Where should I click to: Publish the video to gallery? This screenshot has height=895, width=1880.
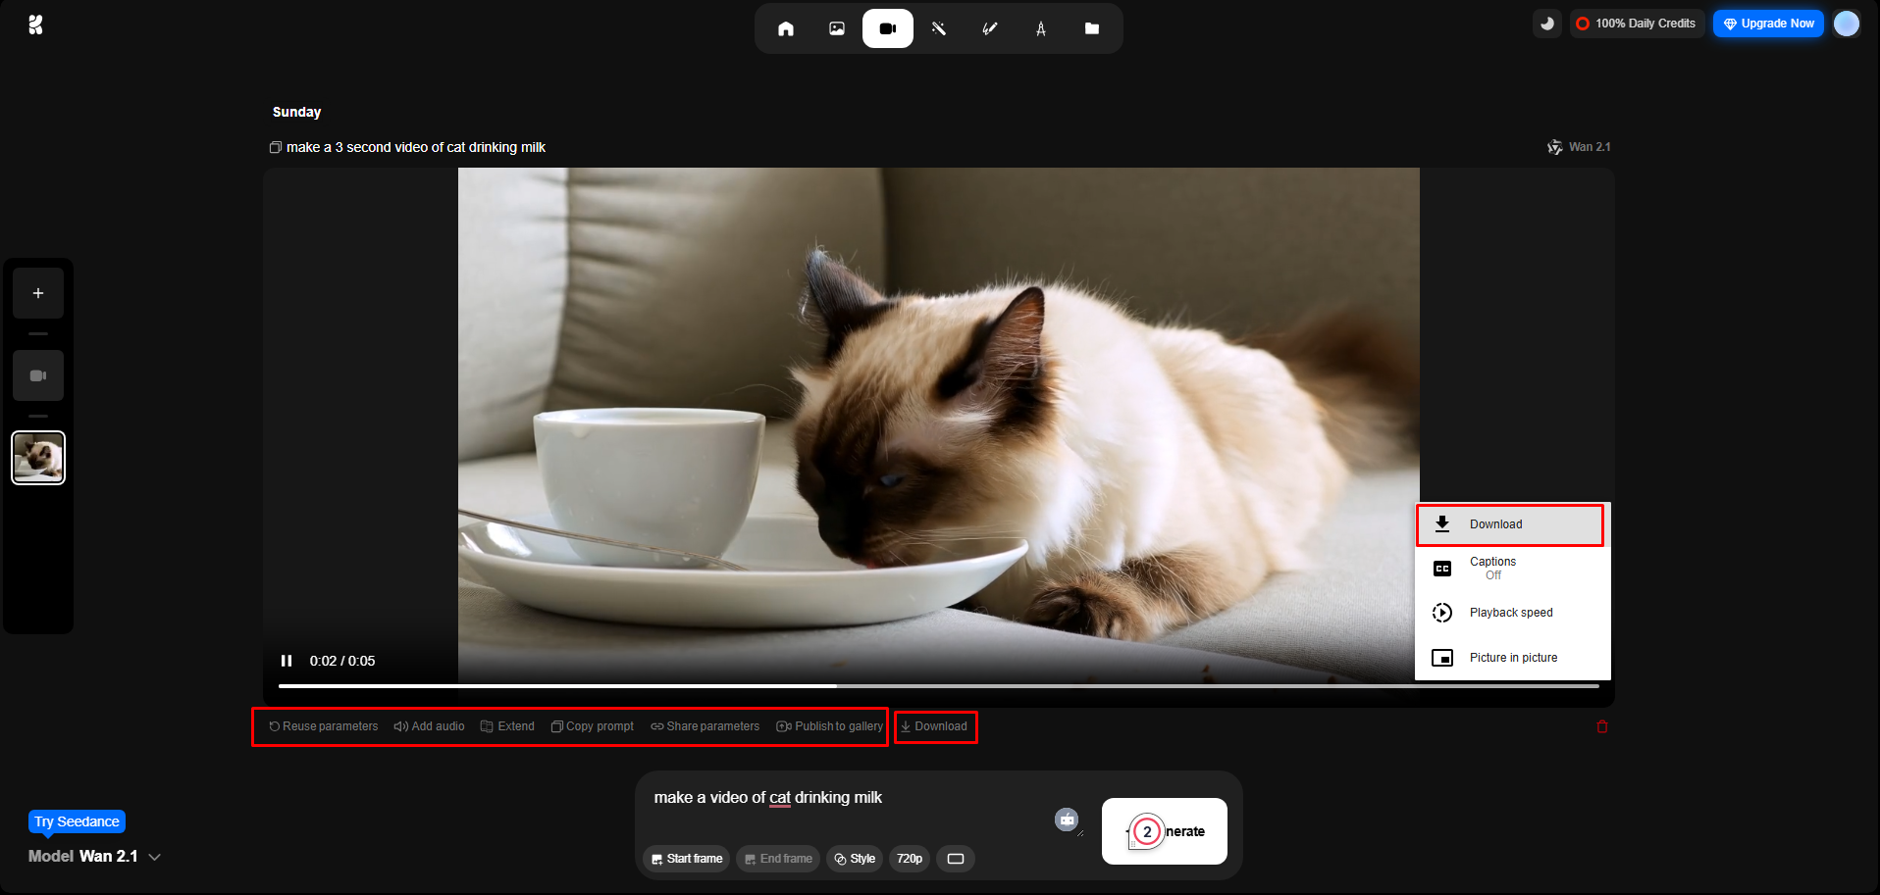pyautogui.click(x=830, y=726)
